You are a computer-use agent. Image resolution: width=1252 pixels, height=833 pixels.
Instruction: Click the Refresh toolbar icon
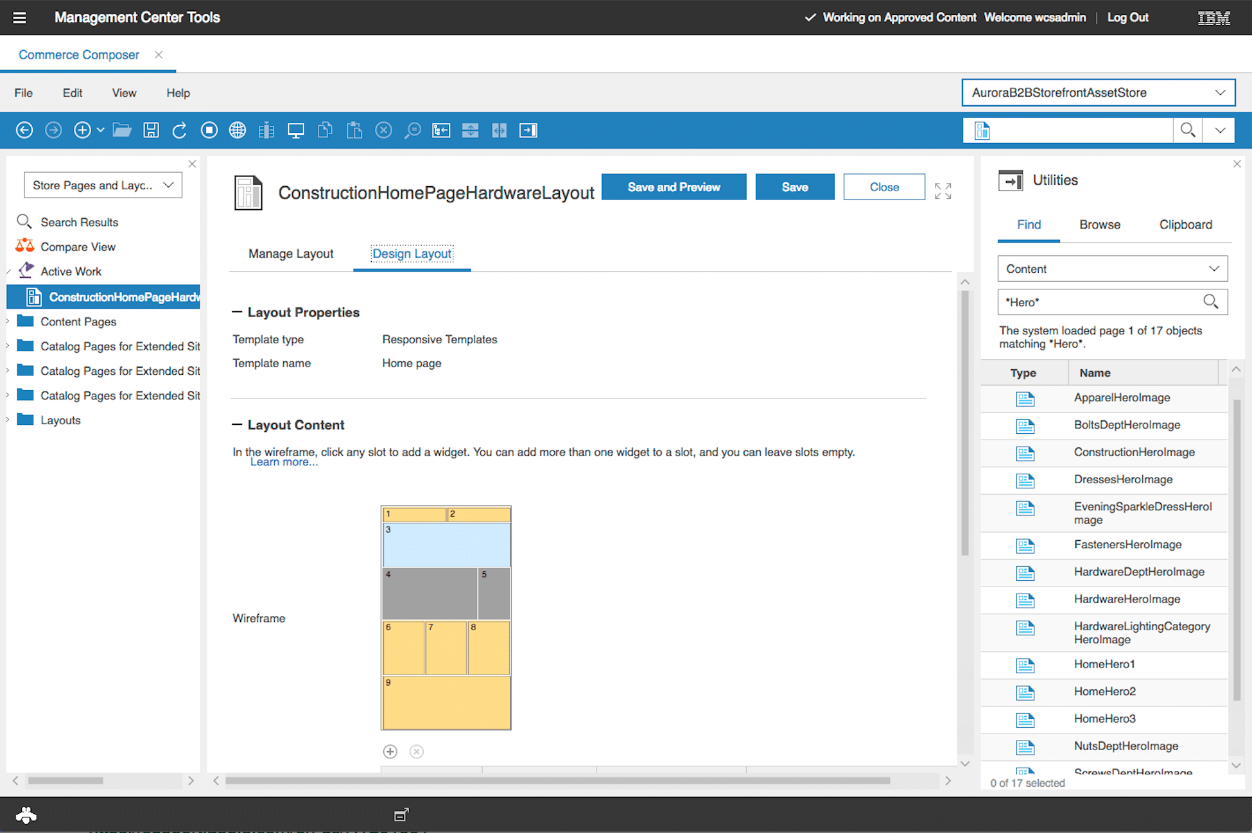[180, 130]
